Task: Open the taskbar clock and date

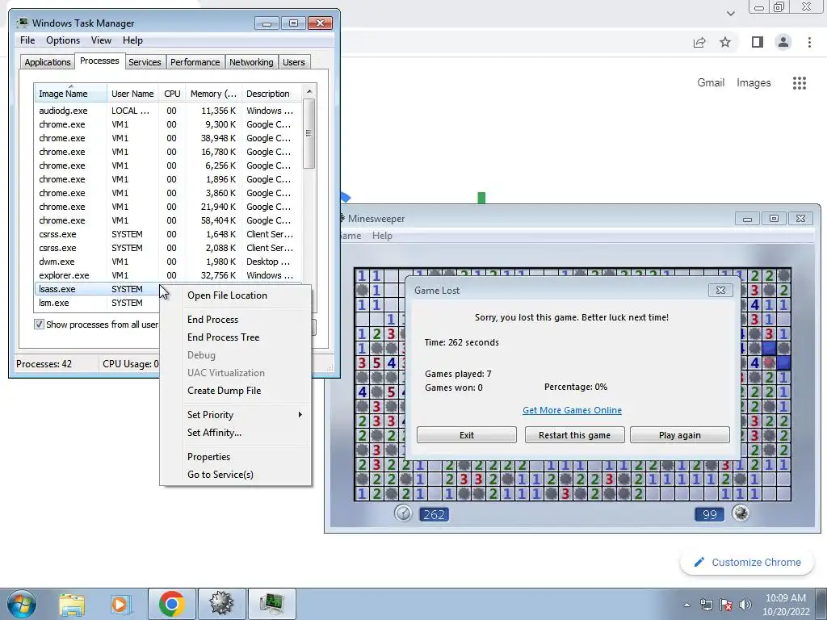Action: tap(785, 605)
